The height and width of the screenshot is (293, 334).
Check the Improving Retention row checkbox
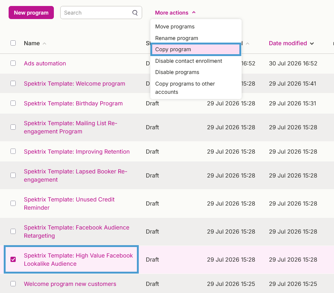coord(13,151)
